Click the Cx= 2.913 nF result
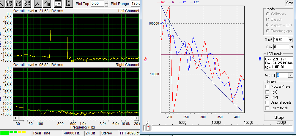Screen dimensions: 296x138 click(x=276, y=59)
